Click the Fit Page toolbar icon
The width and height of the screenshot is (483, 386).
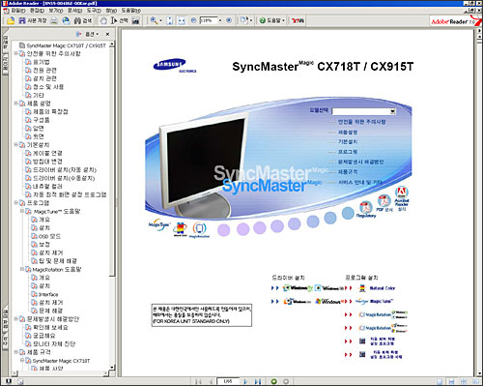click(x=170, y=20)
